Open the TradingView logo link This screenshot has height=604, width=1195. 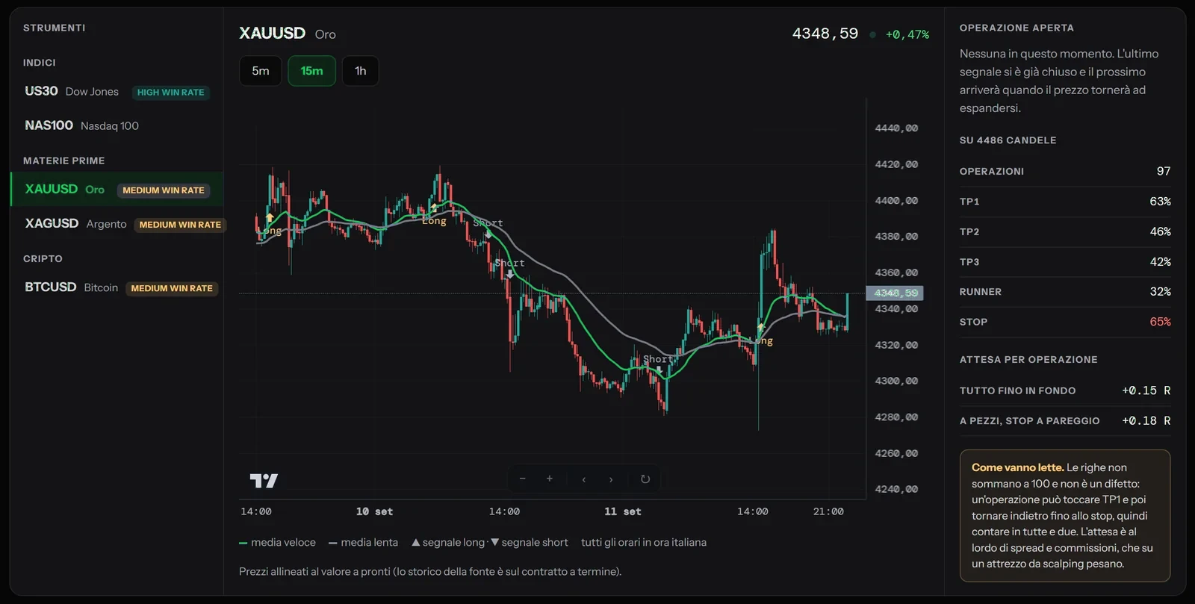(x=264, y=481)
